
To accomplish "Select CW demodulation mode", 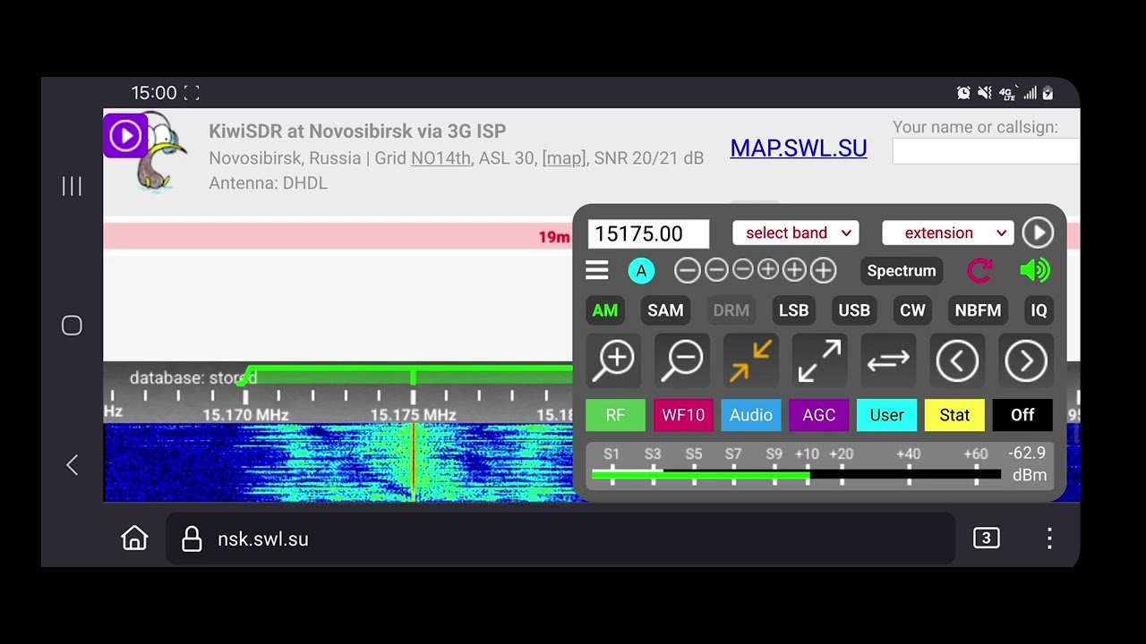I will 912,310.
